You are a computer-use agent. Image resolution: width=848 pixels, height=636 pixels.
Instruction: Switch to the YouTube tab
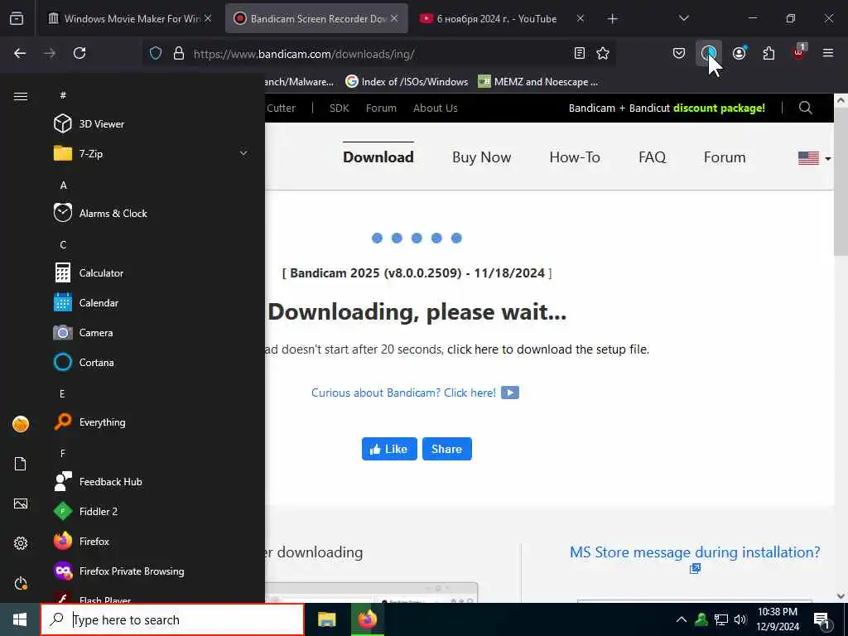point(497,18)
